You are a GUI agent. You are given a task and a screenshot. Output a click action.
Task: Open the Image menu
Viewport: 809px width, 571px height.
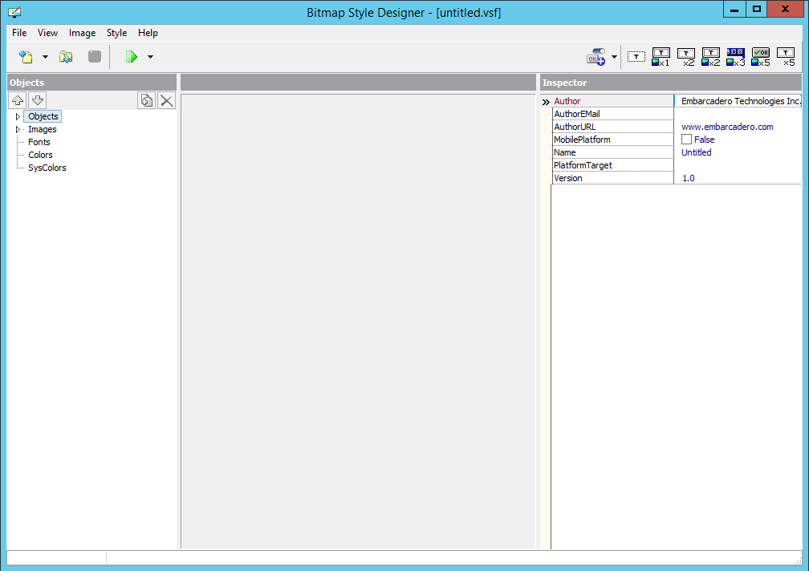tap(82, 33)
